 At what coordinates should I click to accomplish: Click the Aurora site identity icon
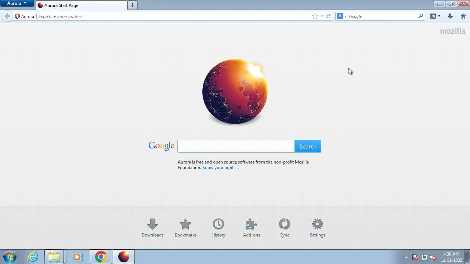tap(24, 16)
